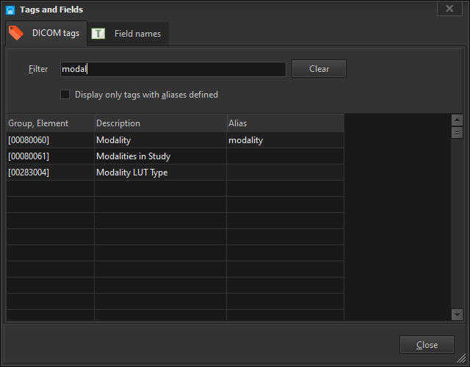Image resolution: width=470 pixels, height=367 pixels.
Task: Sort by the Group, Element column header
Action: [50, 123]
